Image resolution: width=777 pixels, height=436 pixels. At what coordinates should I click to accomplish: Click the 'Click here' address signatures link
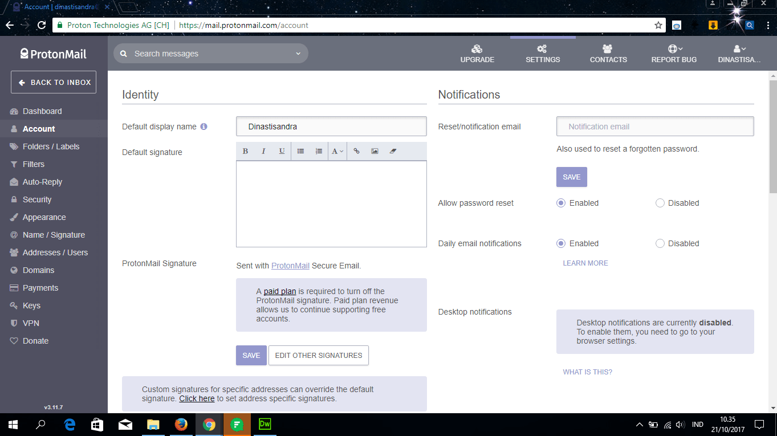click(x=197, y=398)
